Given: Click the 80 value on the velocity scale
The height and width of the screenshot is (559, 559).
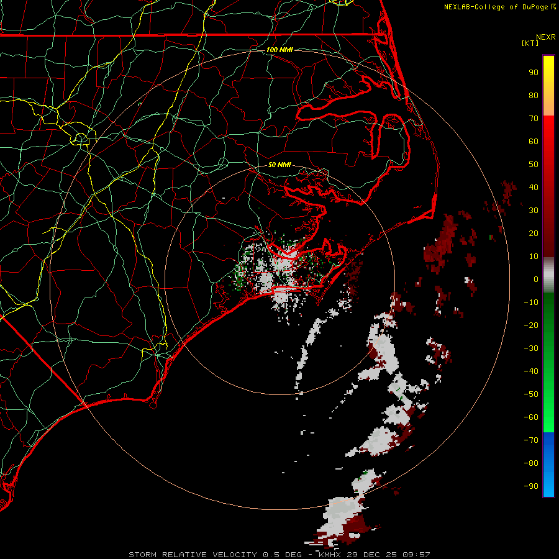Looking at the screenshot, I should (x=534, y=95).
